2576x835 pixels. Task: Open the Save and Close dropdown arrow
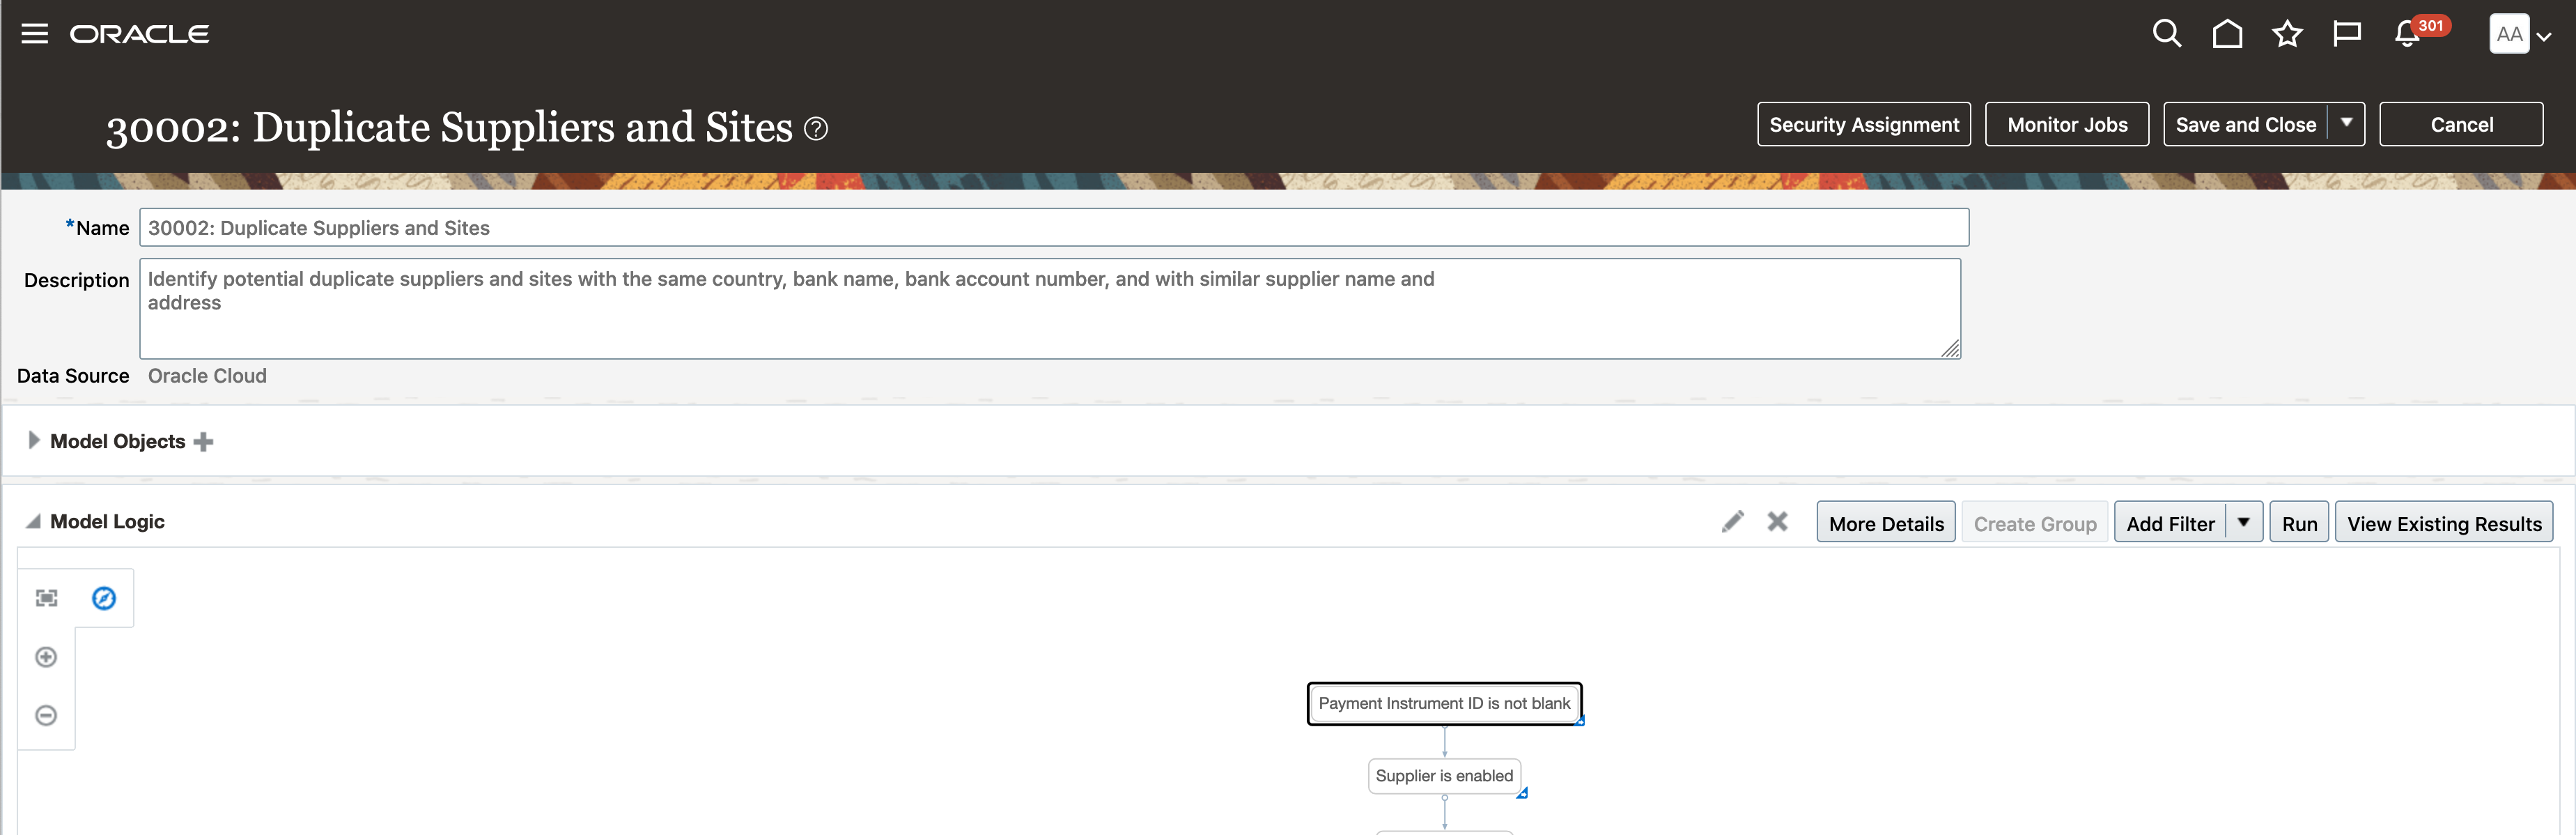click(2346, 124)
